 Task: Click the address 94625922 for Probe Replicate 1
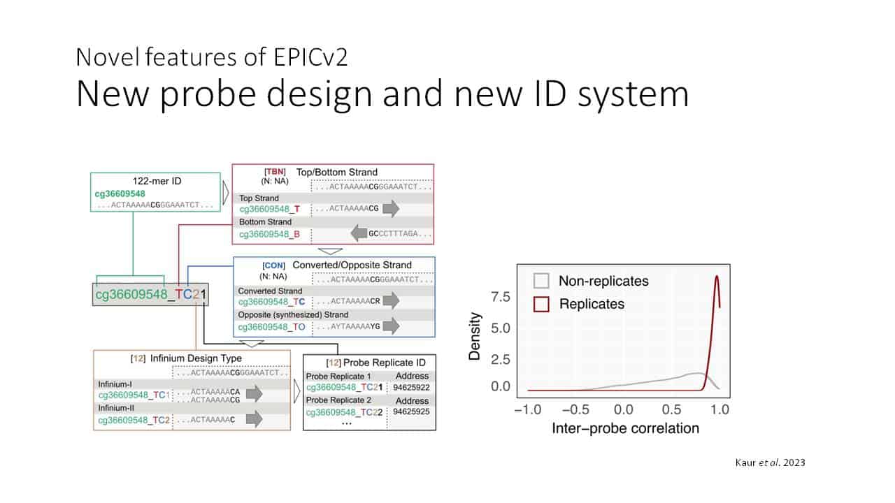pyautogui.click(x=412, y=387)
